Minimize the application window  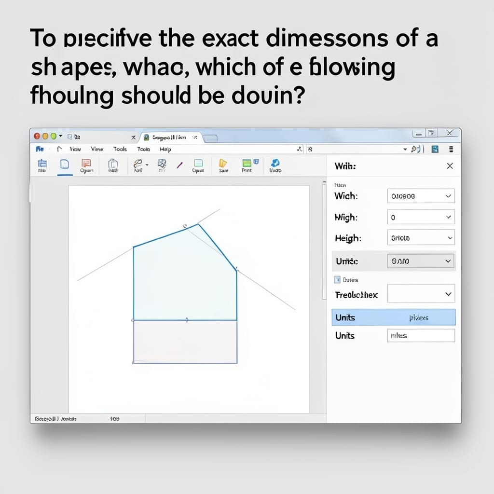(x=418, y=134)
